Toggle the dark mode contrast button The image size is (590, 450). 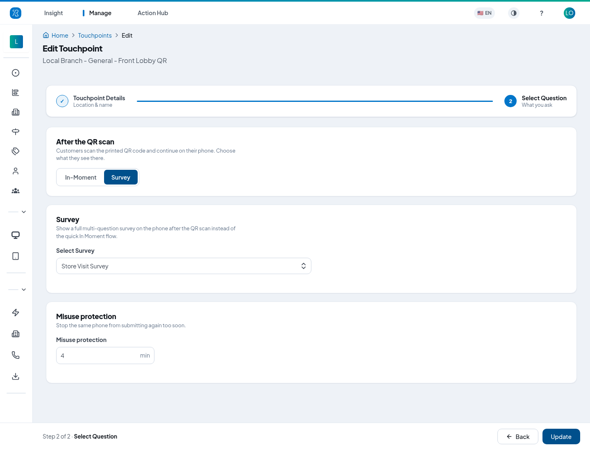(x=514, y=13)
